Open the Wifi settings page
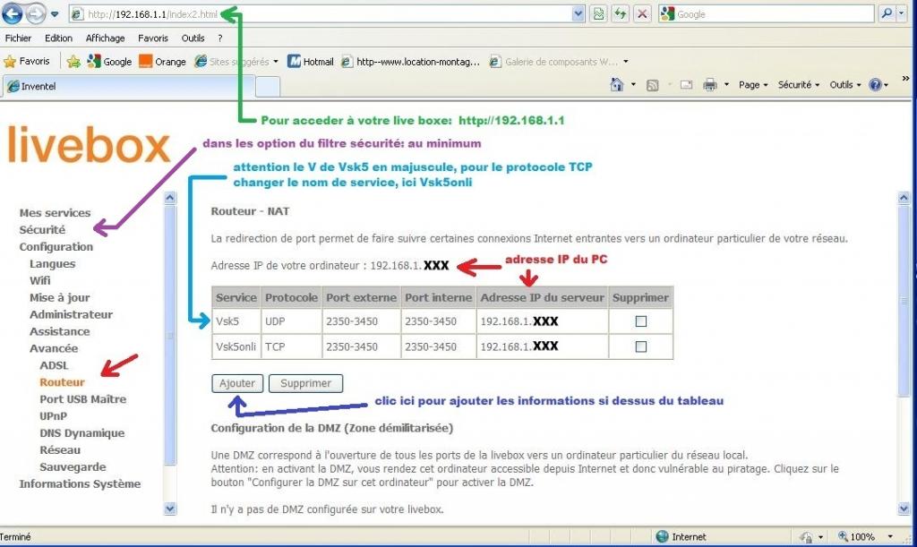Image resolution: width=917 pixels, height=547 pixels. tap(39, 280)
